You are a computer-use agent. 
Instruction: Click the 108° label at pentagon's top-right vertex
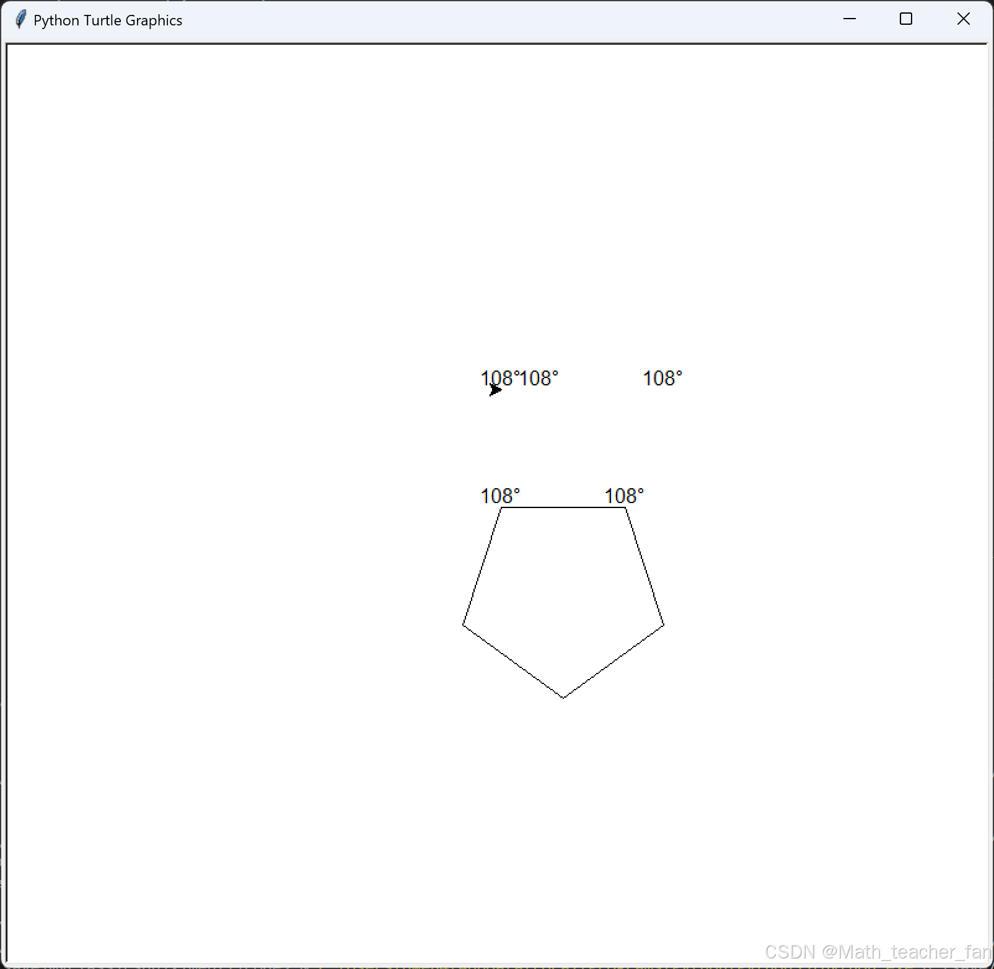coord(624,496)
